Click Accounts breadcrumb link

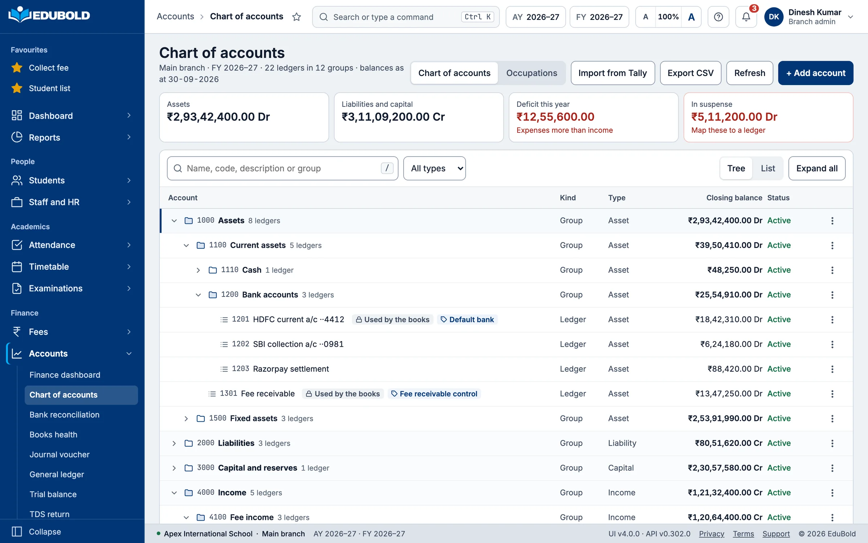point(175,16)
